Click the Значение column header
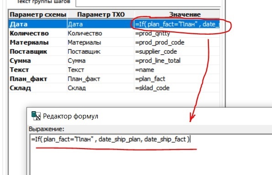This screenshot has width=272, height=175. pos(177,15)
